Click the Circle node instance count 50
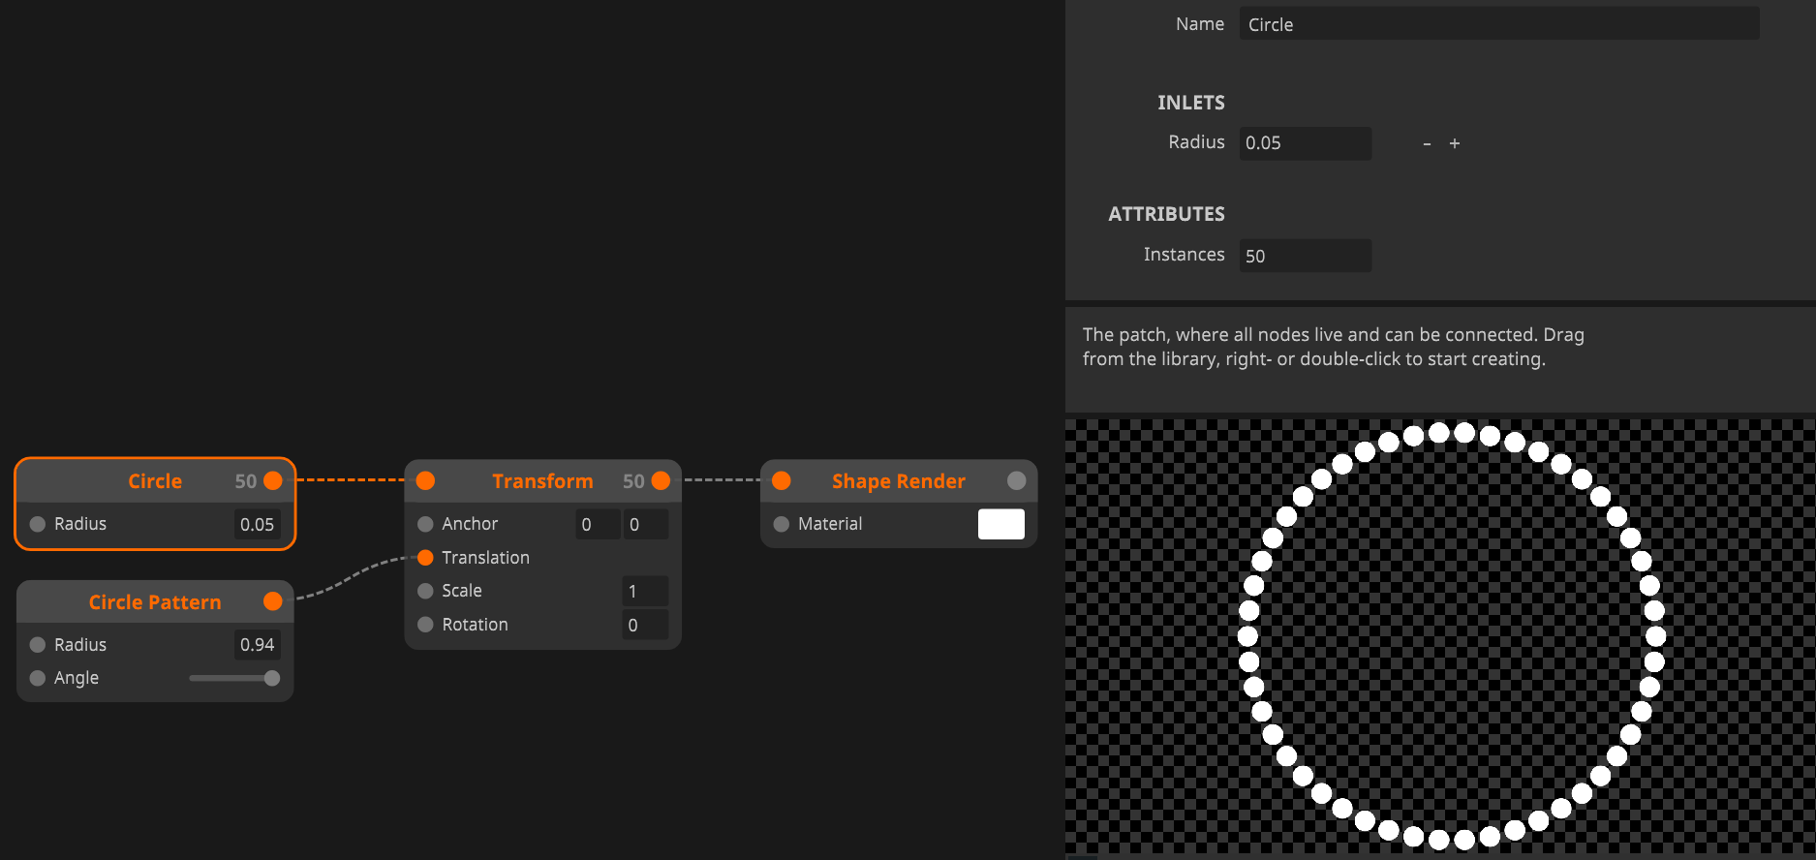 point(246,481)
